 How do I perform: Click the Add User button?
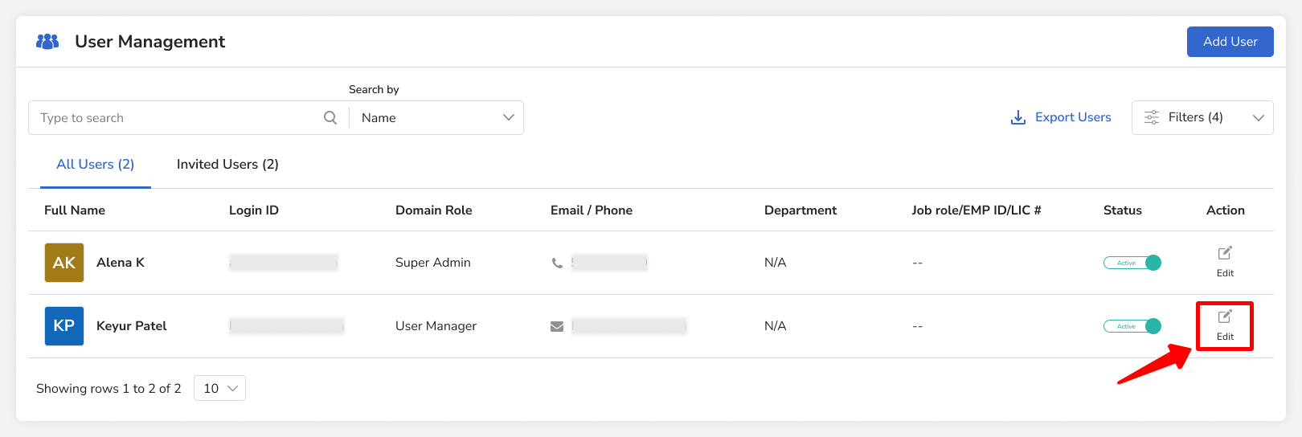point(1230,42)
